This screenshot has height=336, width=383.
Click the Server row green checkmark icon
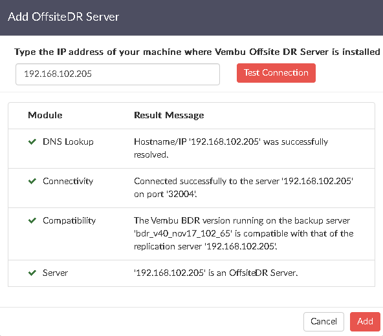pos(32,273)
